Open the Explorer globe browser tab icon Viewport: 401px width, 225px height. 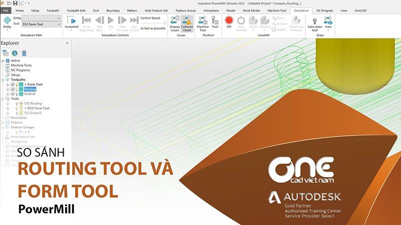(x=15, y=53)
